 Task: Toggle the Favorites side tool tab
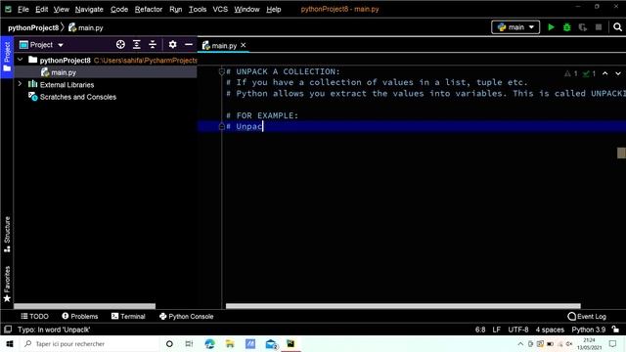pyautogui.click(x=7, y=284)
